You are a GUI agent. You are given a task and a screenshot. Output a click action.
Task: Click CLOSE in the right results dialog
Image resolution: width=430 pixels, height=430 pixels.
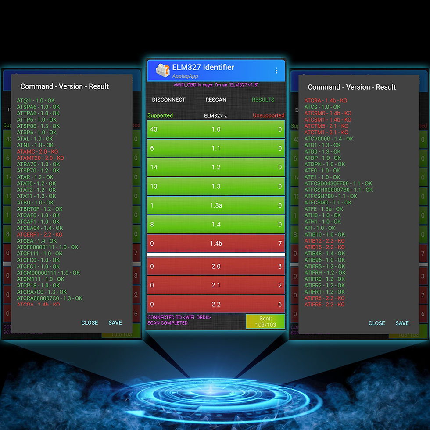(x=376, y=323)
